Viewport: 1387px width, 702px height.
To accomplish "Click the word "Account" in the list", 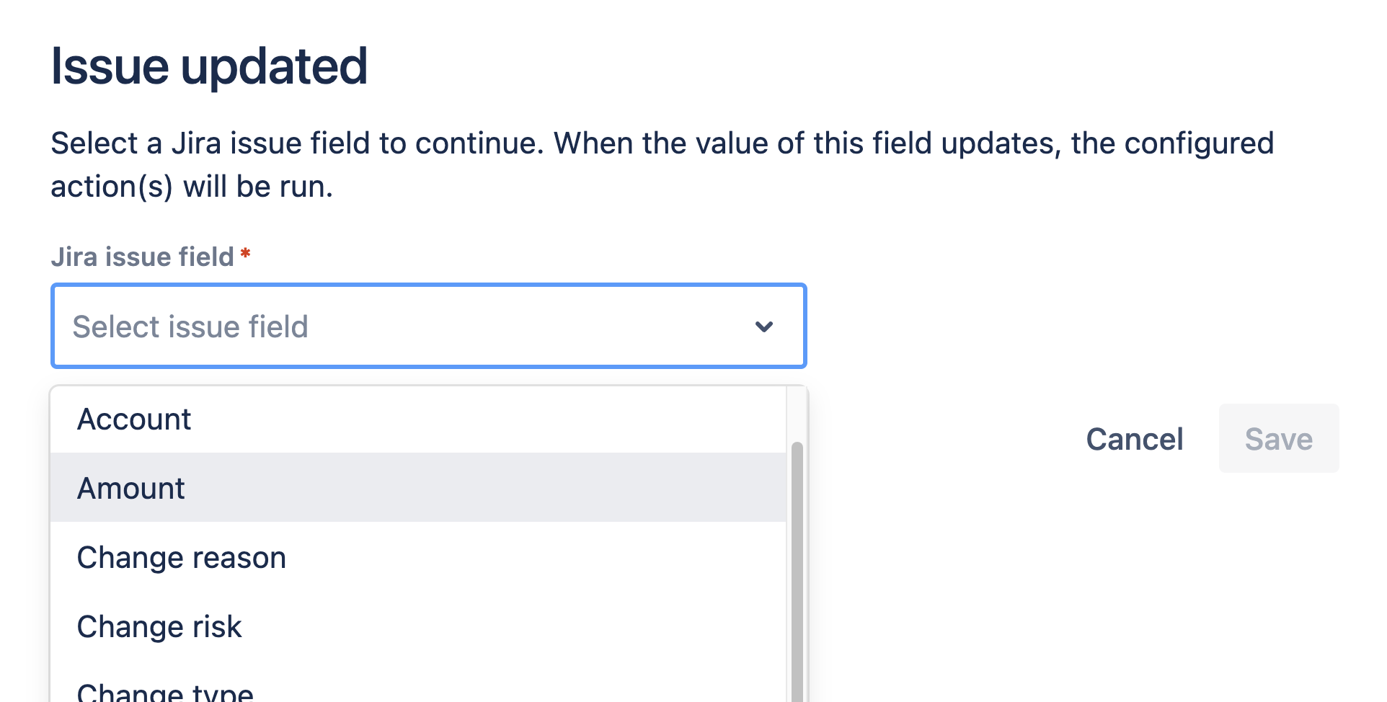I will tap(134, 419).
